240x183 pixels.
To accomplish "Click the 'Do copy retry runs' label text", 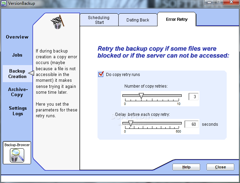I will 123,75.
